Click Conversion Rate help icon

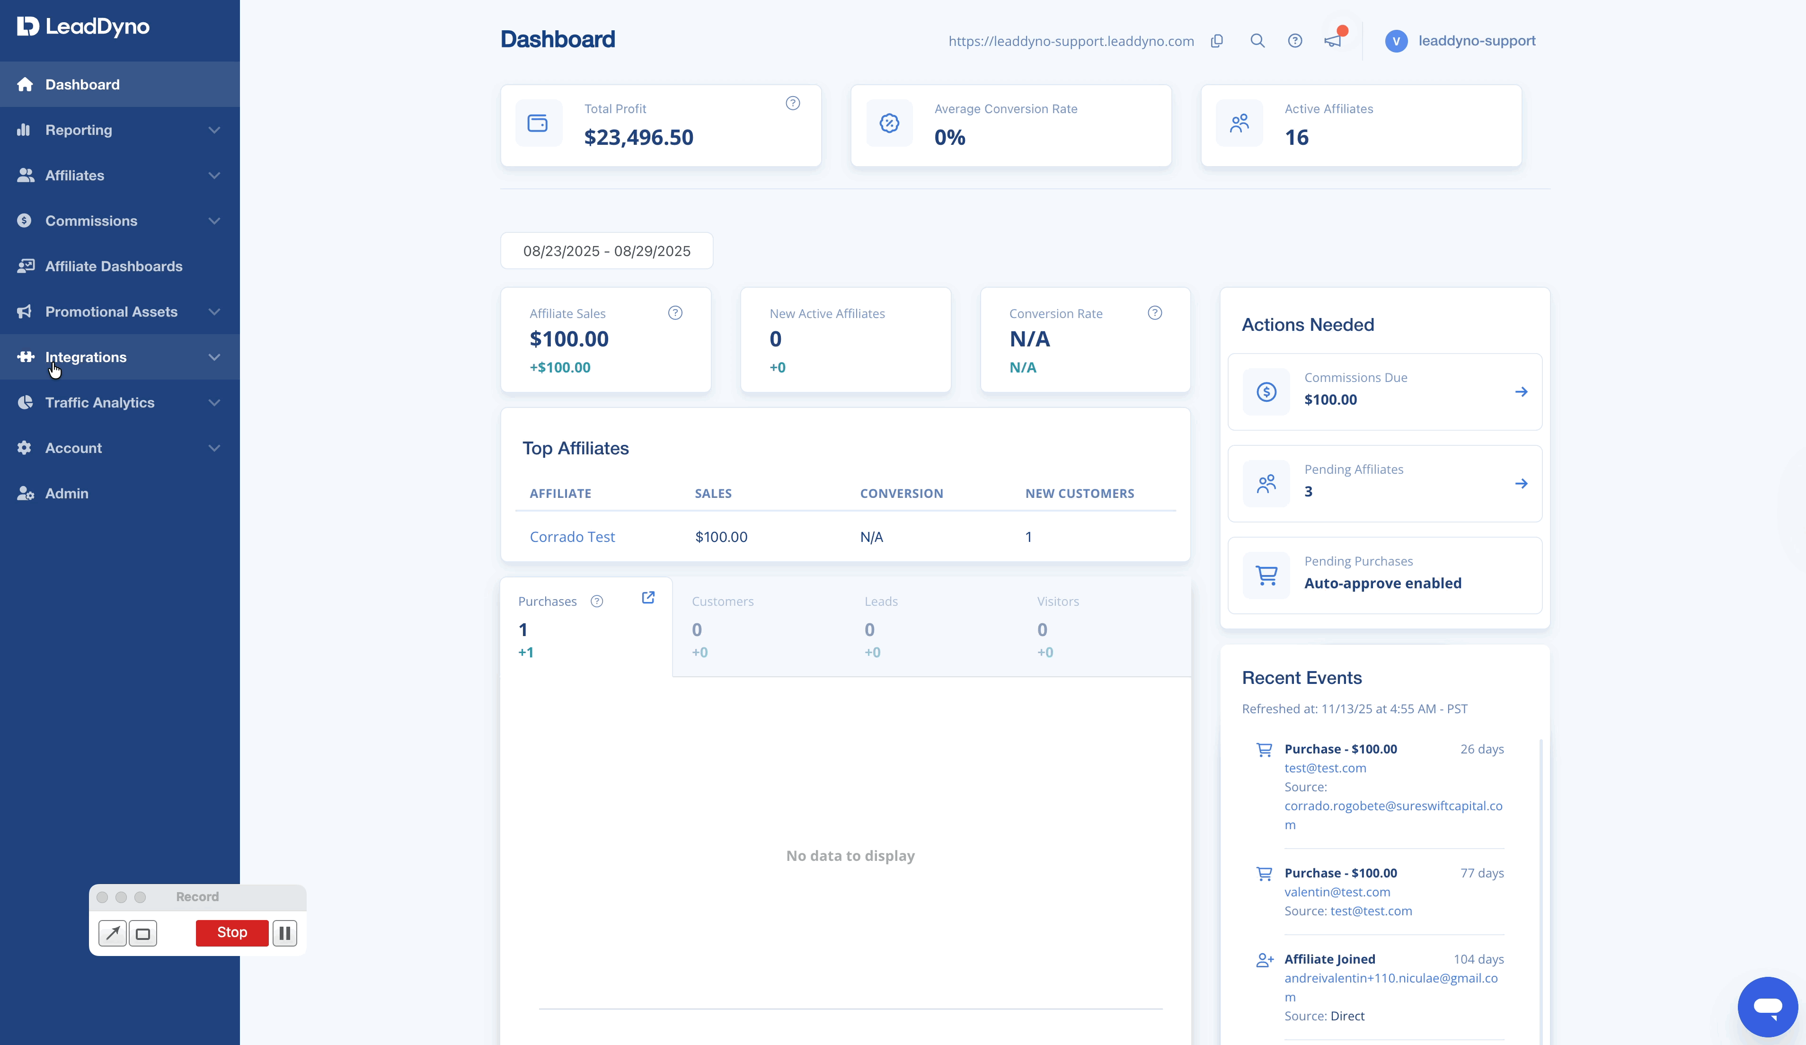1155,313
